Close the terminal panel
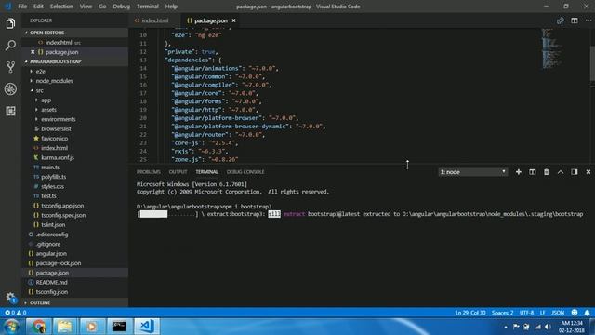The width and height of the screenshot is (595, 335). (588, 172)
